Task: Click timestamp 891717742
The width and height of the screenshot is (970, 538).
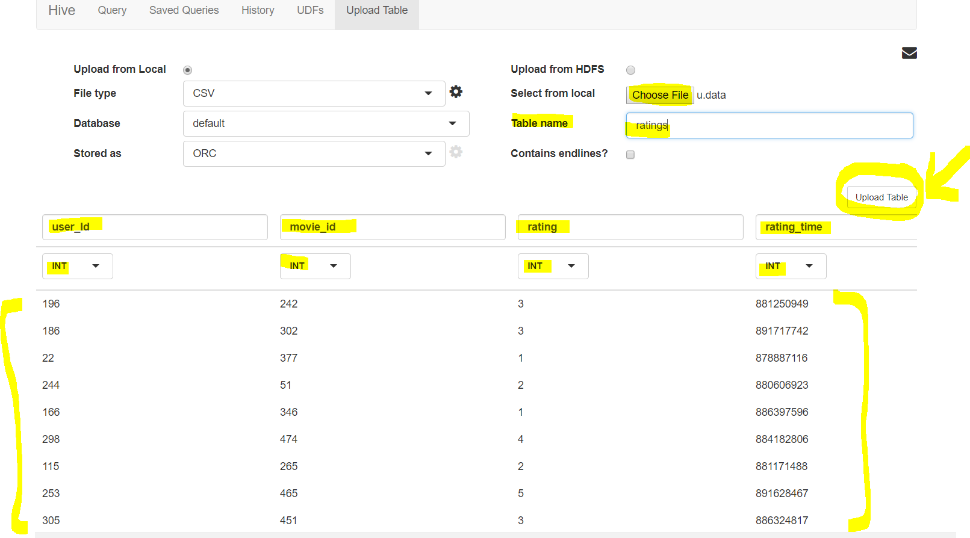Action: (x=782, y=331)
